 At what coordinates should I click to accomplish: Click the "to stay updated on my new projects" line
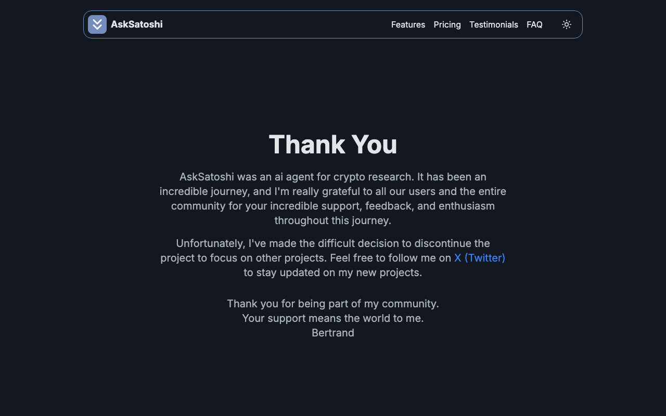333,272
